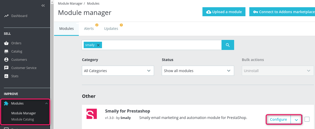The height and width of the screenshot is (129, 315).
Task: Click the key icon on Addons button
Action: coord(256,12)
